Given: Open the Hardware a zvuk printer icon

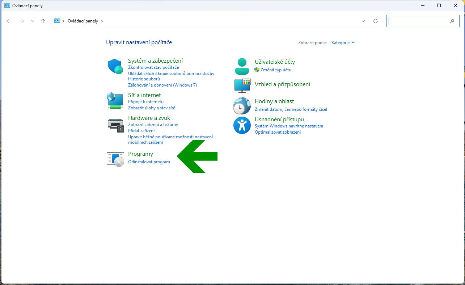Looking at the screenshot, I should click(115, 125).
